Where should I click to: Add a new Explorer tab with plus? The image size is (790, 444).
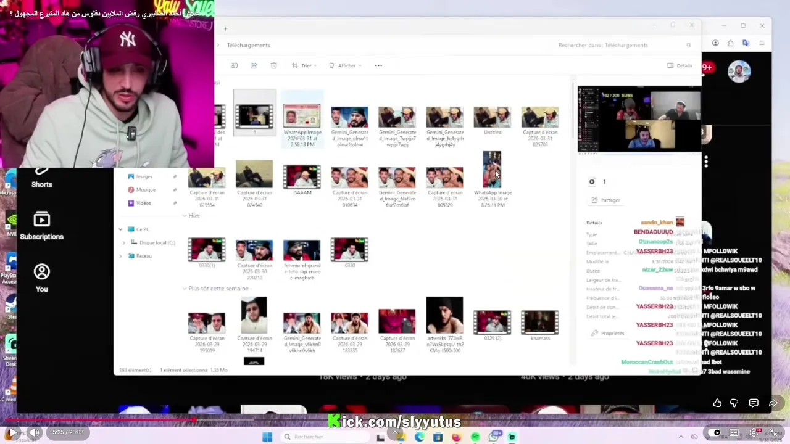[225, 28]
